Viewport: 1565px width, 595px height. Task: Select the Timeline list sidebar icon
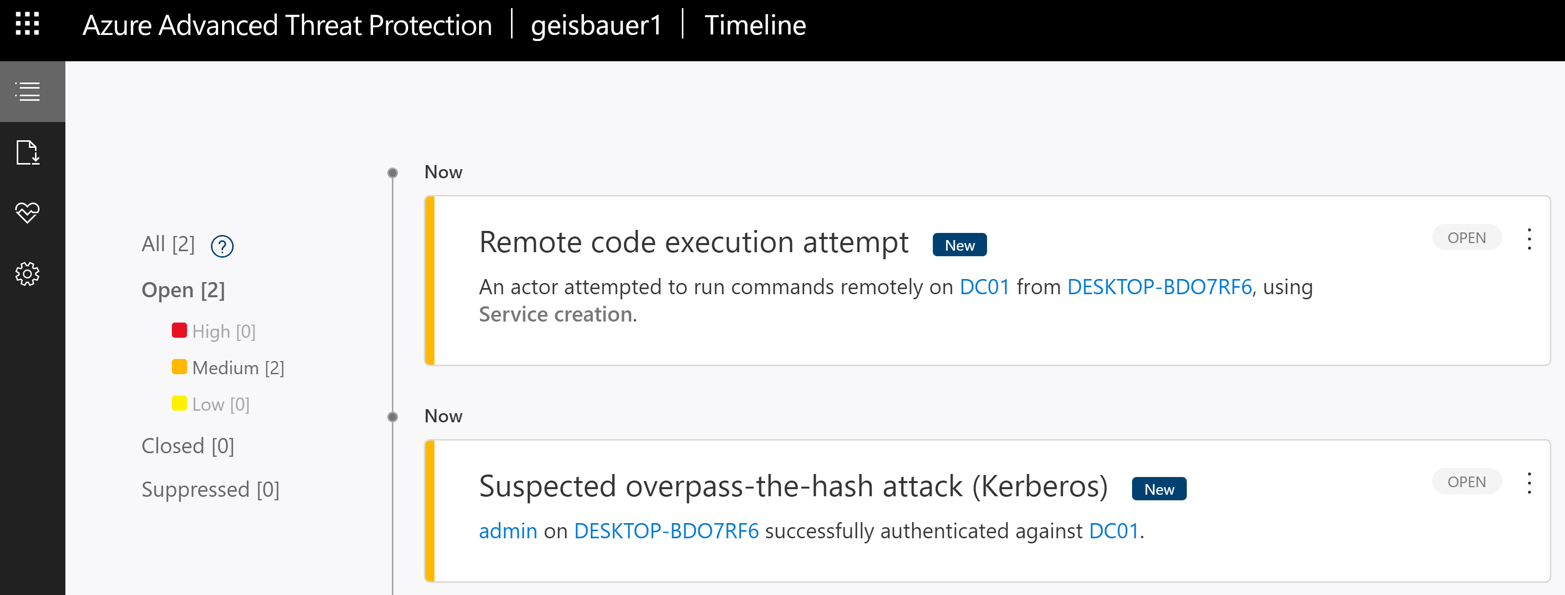pyautogui.click(x=28, y=92)
